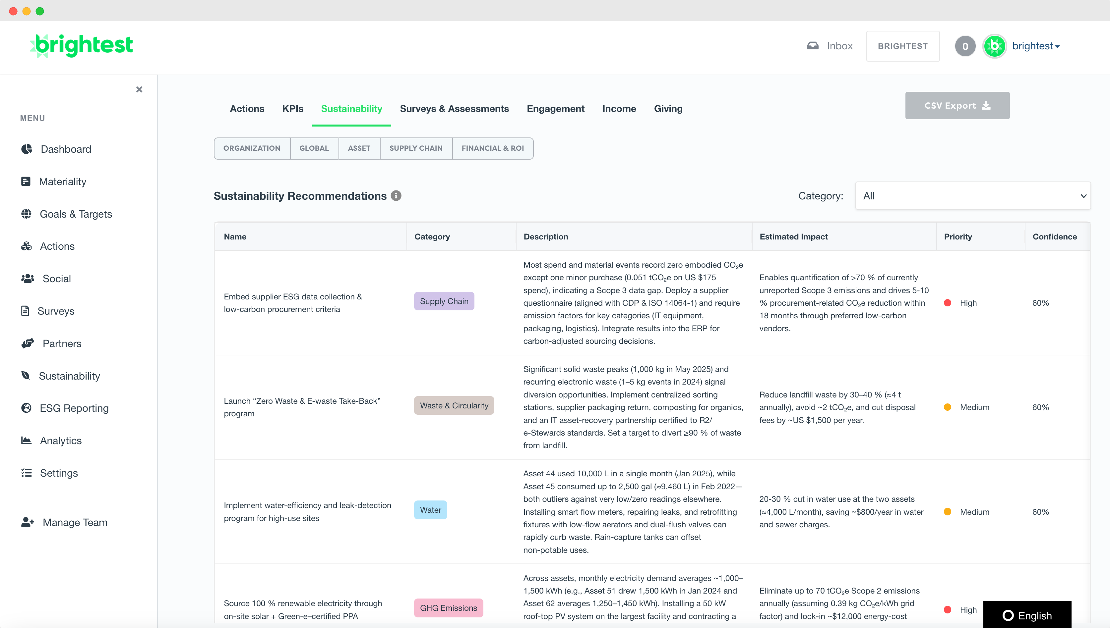The width and height of the screenshot is (1110, 628).
Task: Click the GHG Emissions category tag
Action: point(448,608)
